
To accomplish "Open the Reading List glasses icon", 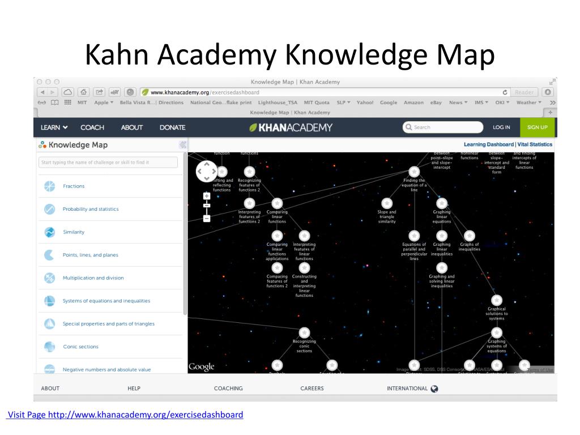I will [x=42, y=103].
